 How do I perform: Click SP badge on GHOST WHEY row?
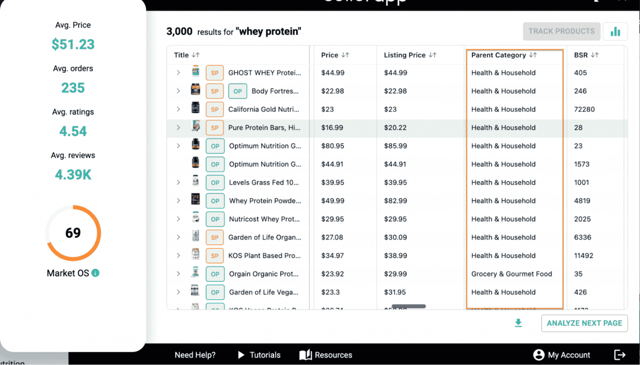pyautogui.click(x=215, y=73)
